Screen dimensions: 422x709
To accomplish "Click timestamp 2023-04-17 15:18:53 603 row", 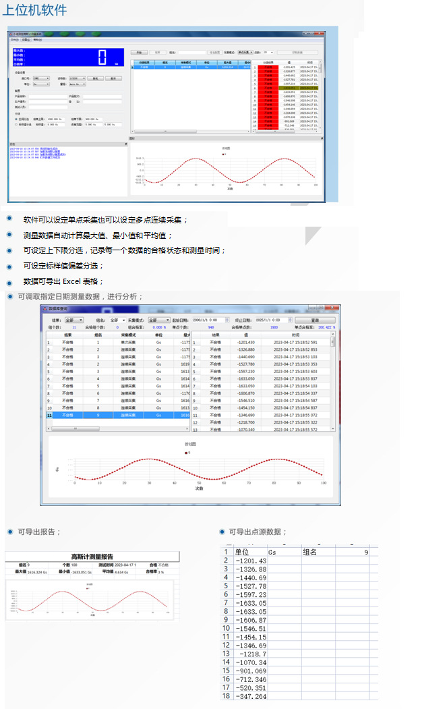I will [295, 372].
